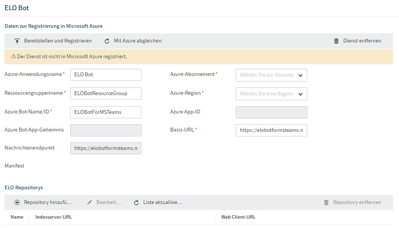Click the Web Client-URL column header

[238, 217]
